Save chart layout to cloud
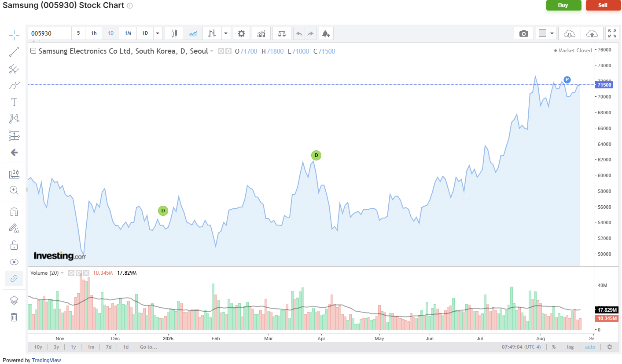 [x=592, y=33]
